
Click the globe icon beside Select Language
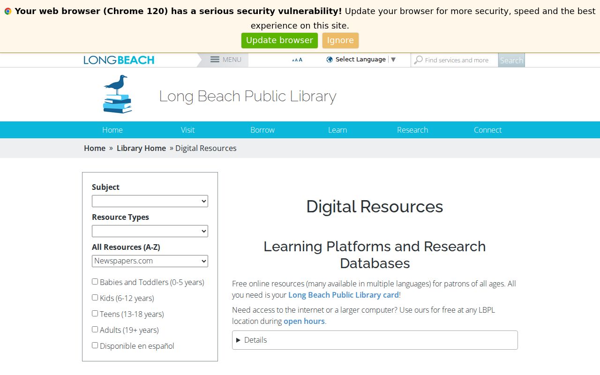330,60
